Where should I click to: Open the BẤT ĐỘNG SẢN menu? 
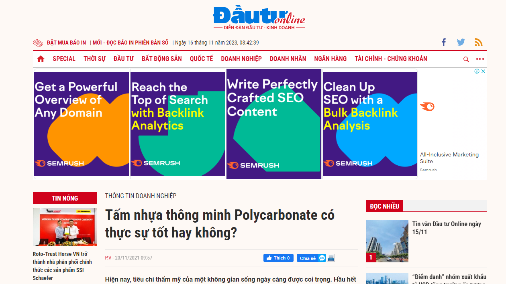click(161, 59)
